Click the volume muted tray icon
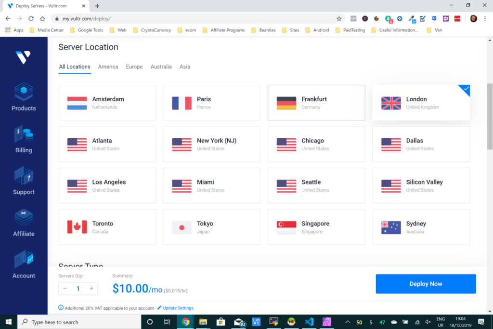Screen dimensions: 493x329 tap(428, 322)
